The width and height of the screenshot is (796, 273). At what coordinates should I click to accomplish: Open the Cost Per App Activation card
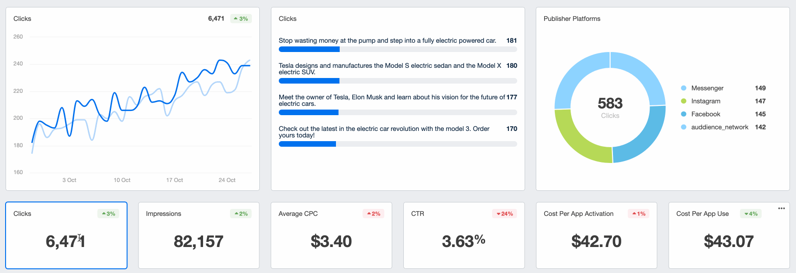596,235
